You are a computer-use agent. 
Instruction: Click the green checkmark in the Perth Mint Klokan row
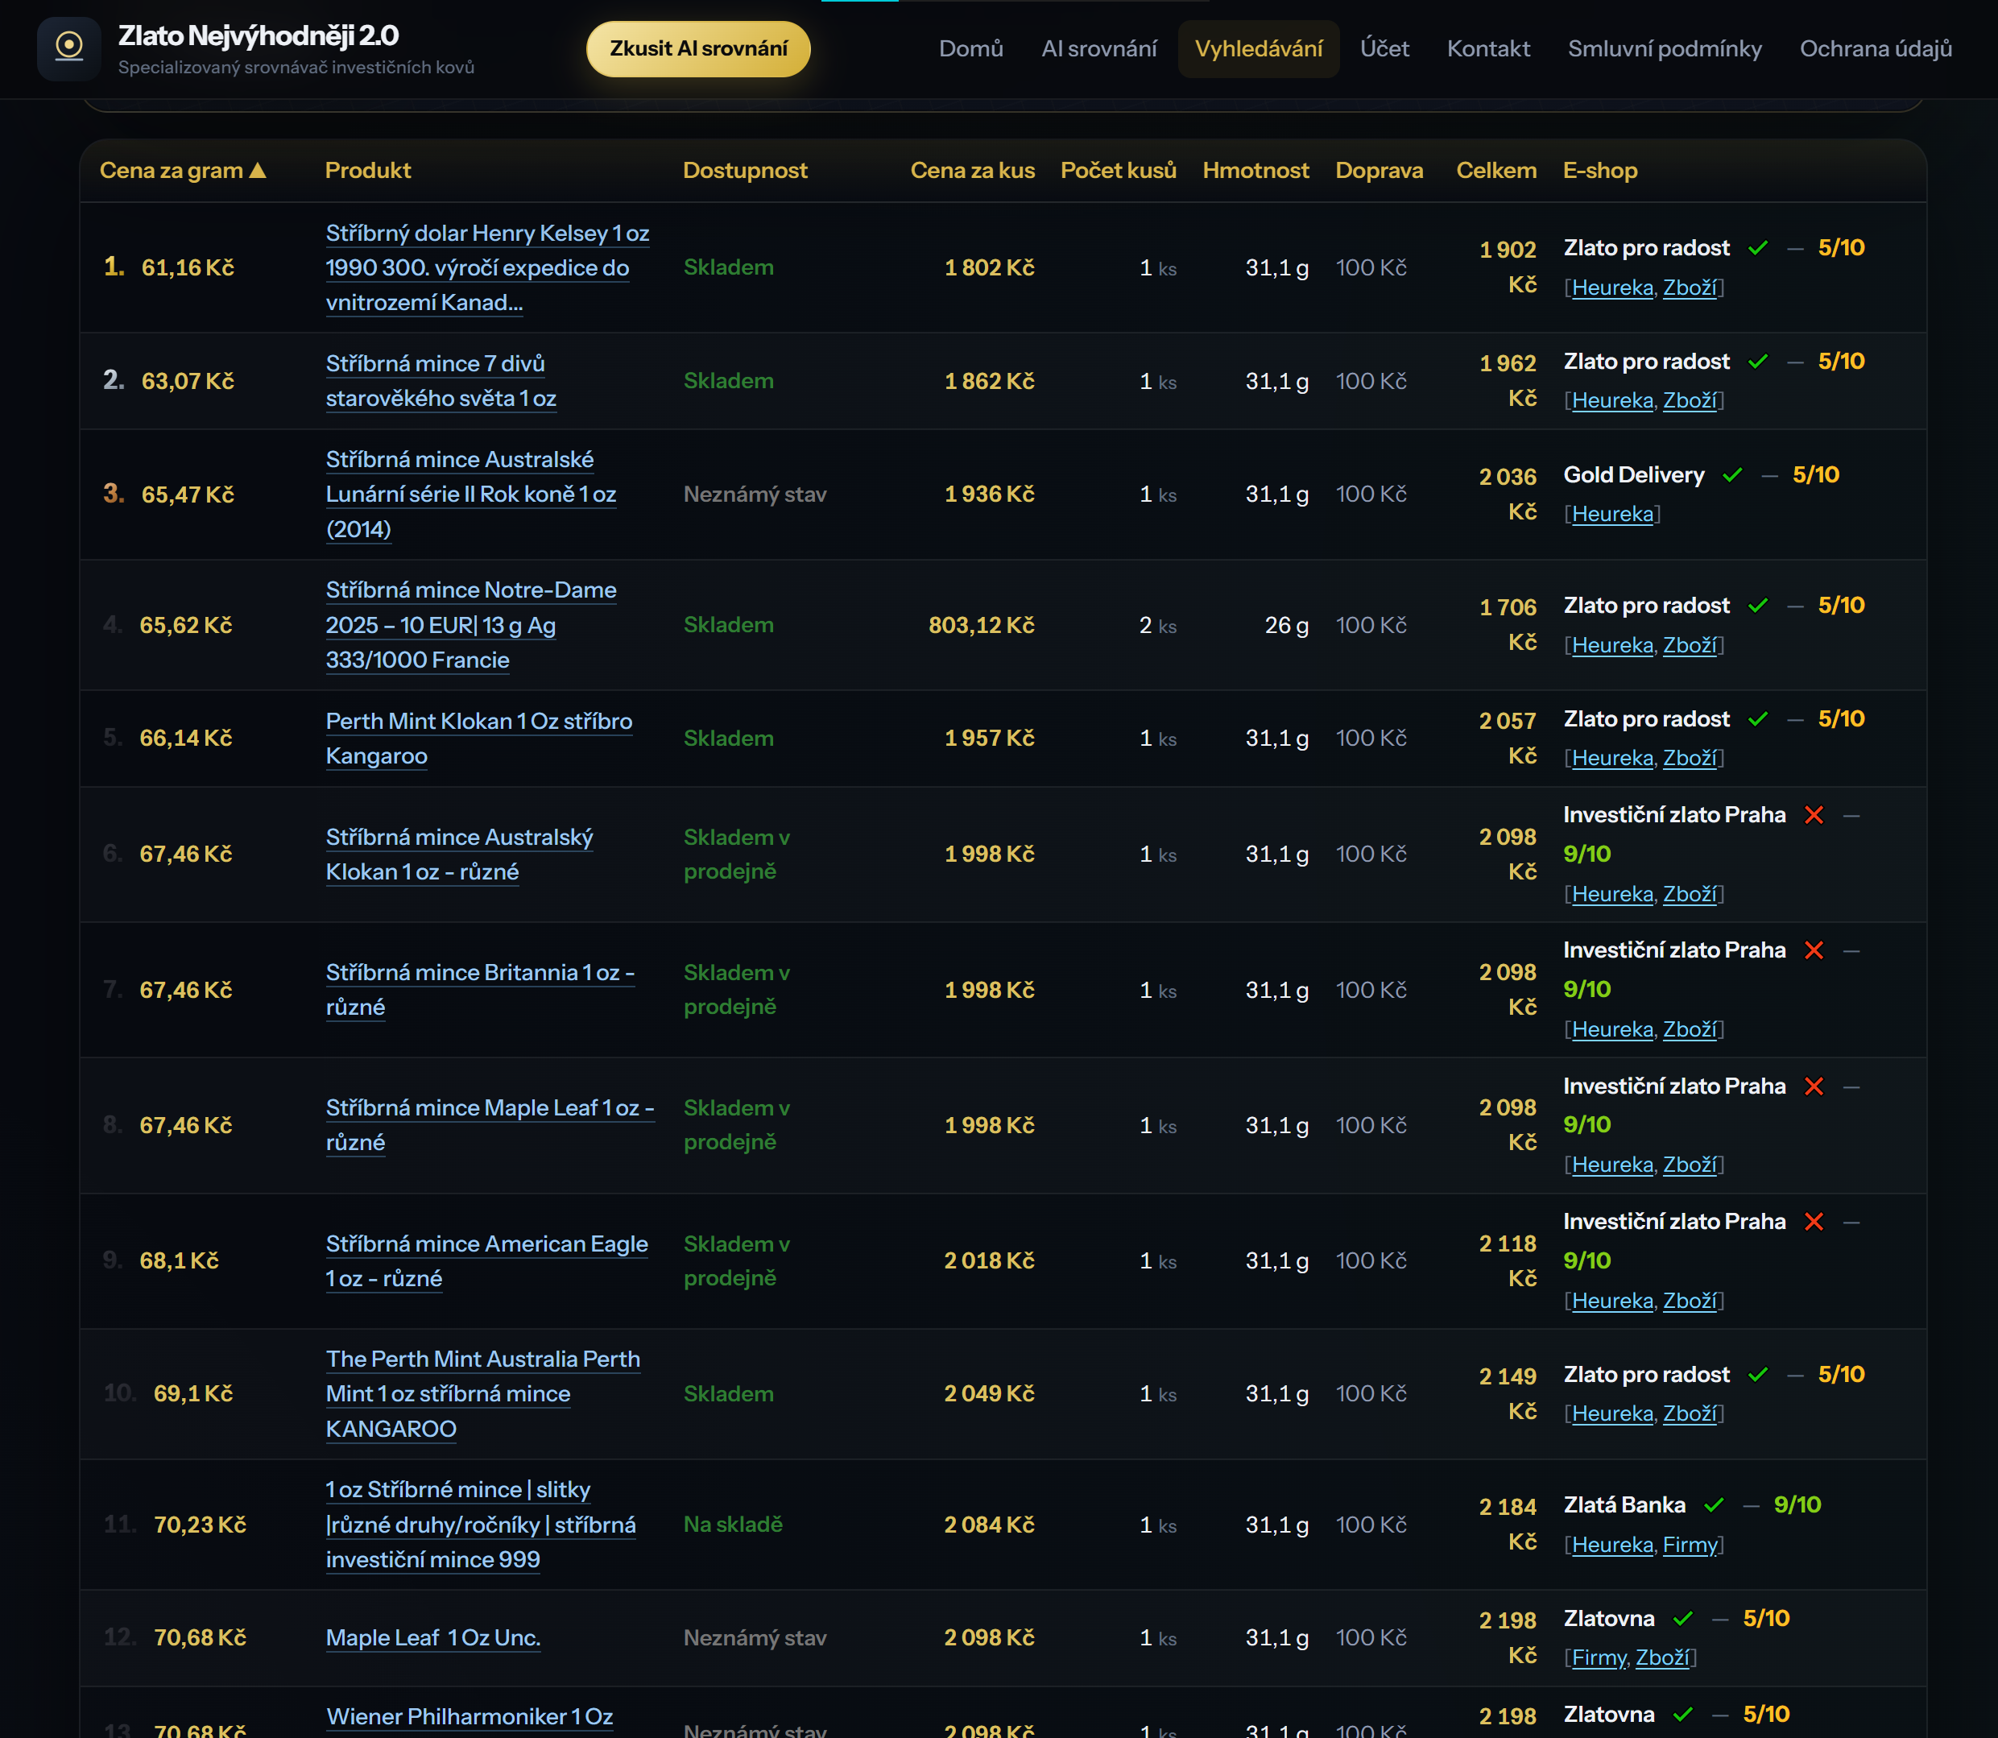[x=1757, y=720]
